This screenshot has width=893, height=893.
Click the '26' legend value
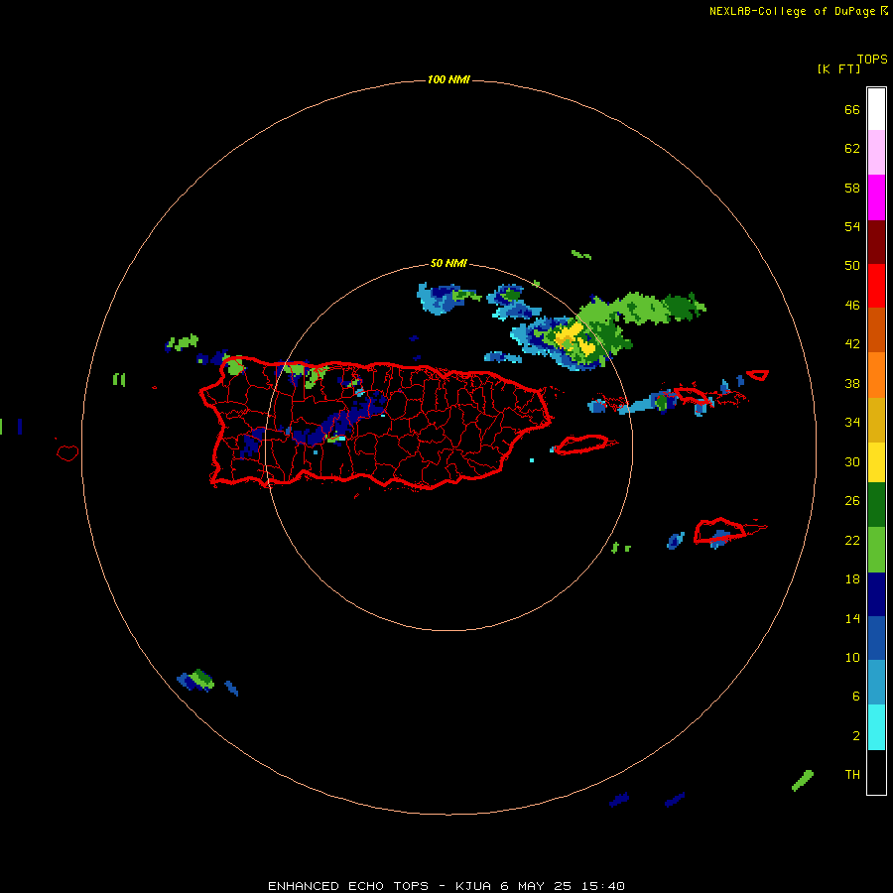[x=852, y=501]
